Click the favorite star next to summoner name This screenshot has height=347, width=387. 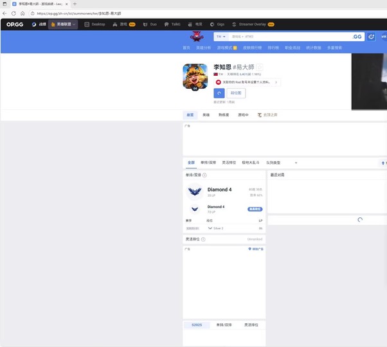(260, 67)
